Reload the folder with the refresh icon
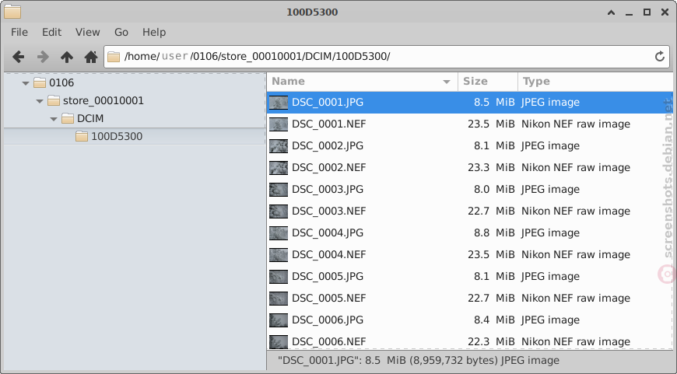The image size is (677, 374). [659, 57]
